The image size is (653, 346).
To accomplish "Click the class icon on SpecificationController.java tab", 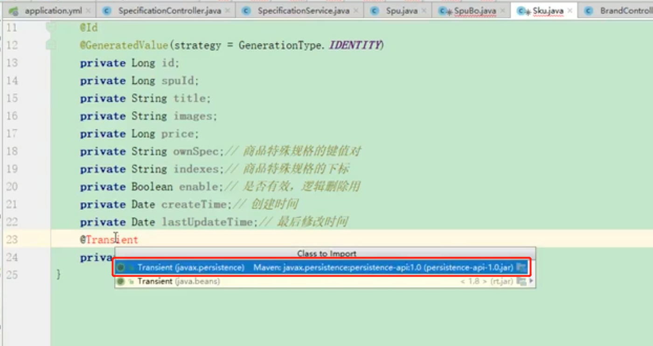I will pos(106,11).
